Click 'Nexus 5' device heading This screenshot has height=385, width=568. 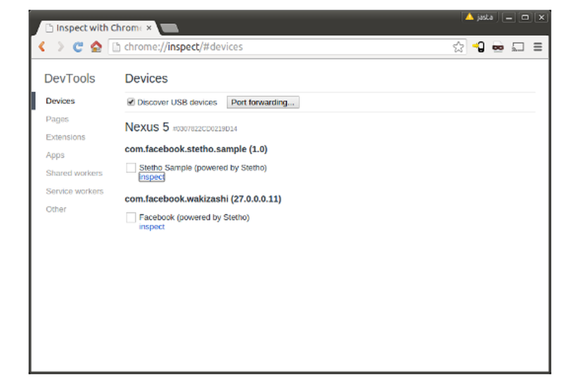point(147,127)
